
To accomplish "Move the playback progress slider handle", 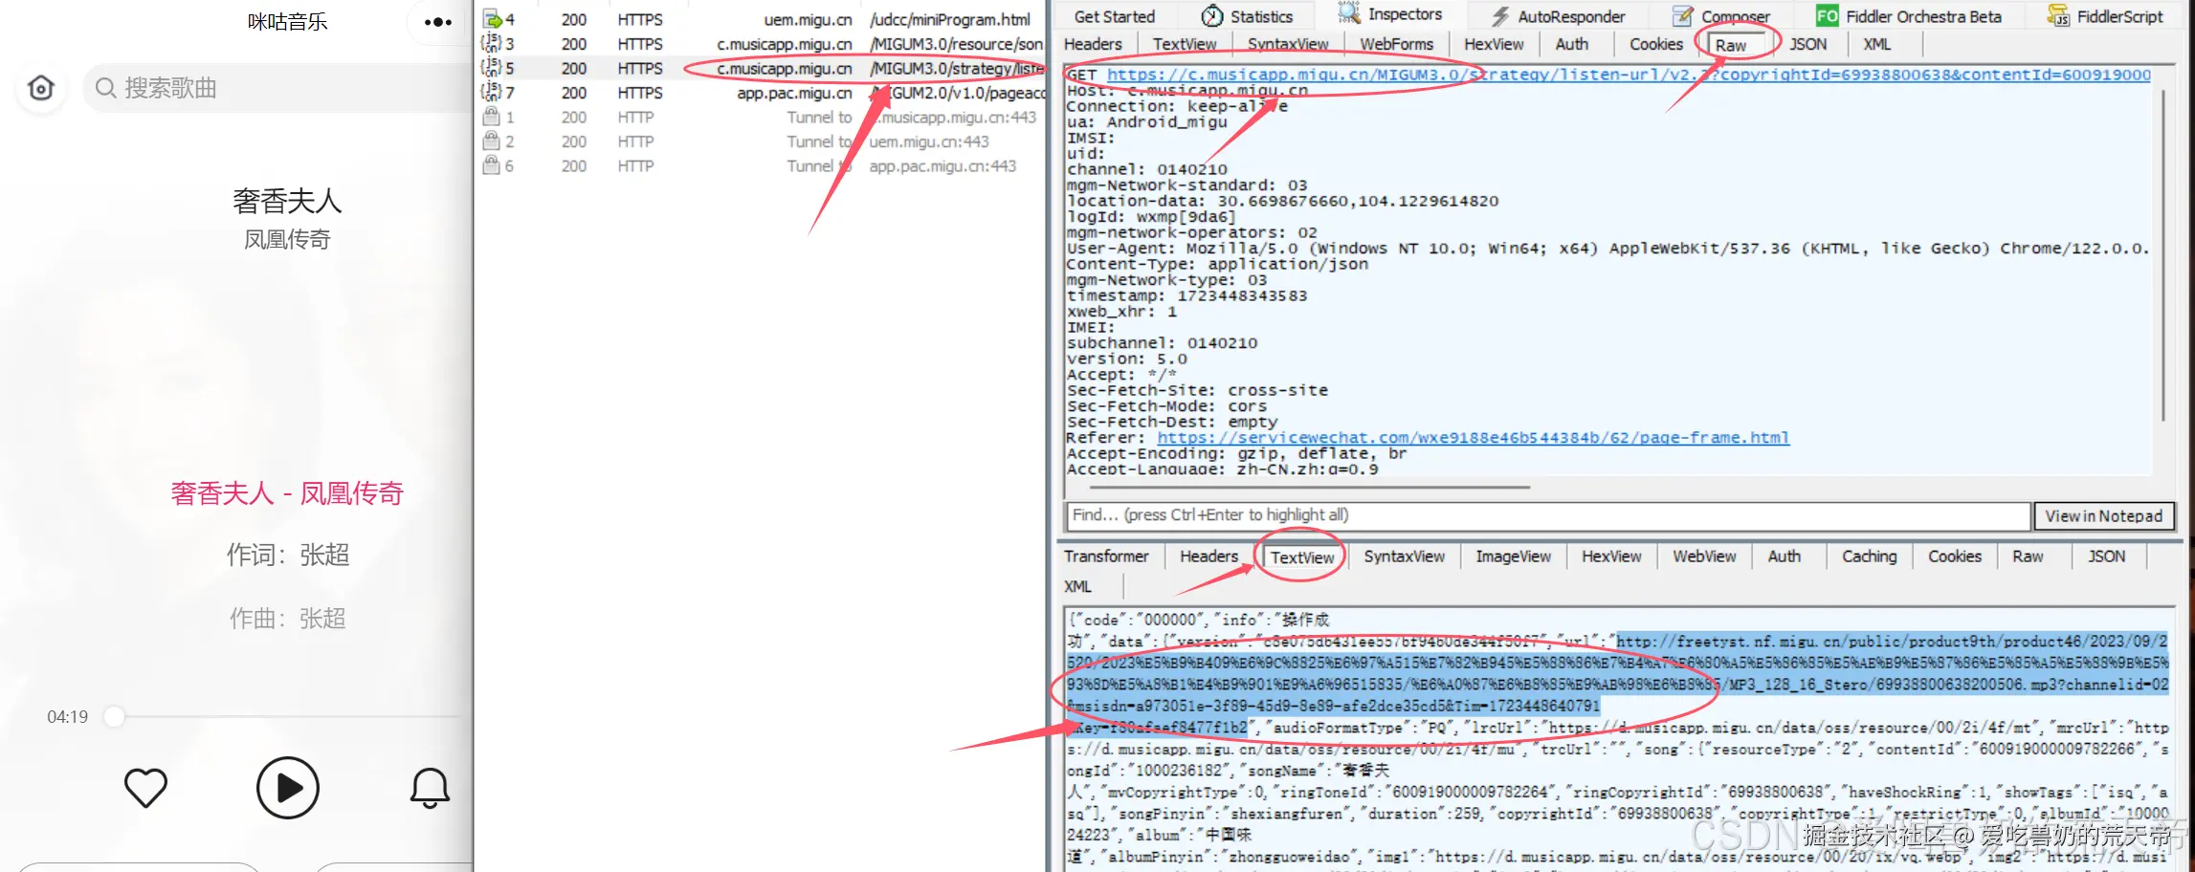I will (x=114, y=716).
